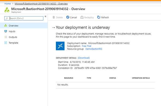Refresh the page using the Refresh label
Screen dimensions: 161x106
click(x=105, y=18)
